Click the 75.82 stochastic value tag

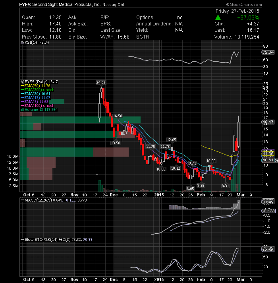click(x=268, y=248)
